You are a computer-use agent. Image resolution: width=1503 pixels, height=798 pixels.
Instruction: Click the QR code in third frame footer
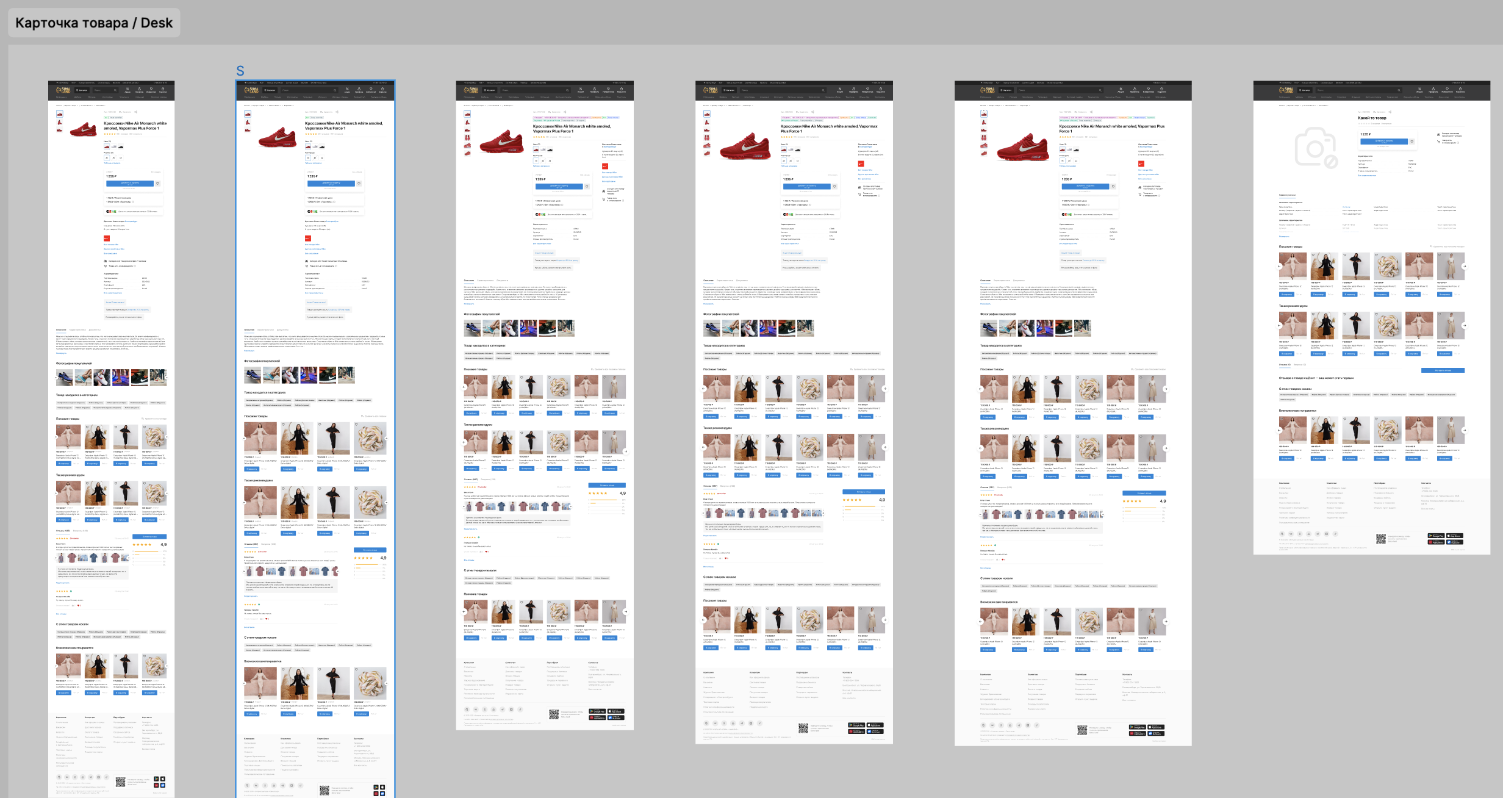click(x=553, y=714)
